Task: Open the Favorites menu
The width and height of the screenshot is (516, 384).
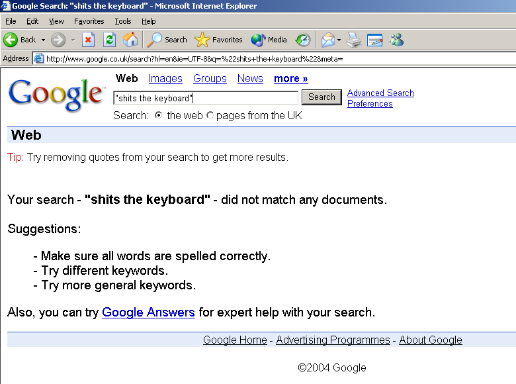Action: coord(89,21)
